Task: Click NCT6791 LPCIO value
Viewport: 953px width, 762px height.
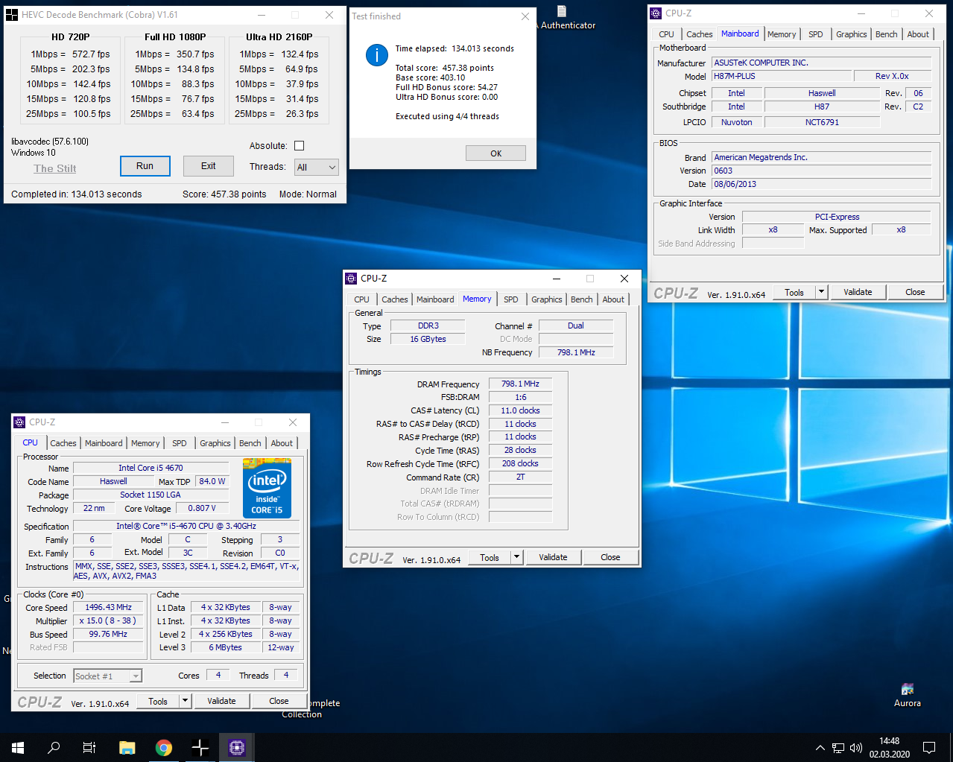Action: click(x=822, y=122)
